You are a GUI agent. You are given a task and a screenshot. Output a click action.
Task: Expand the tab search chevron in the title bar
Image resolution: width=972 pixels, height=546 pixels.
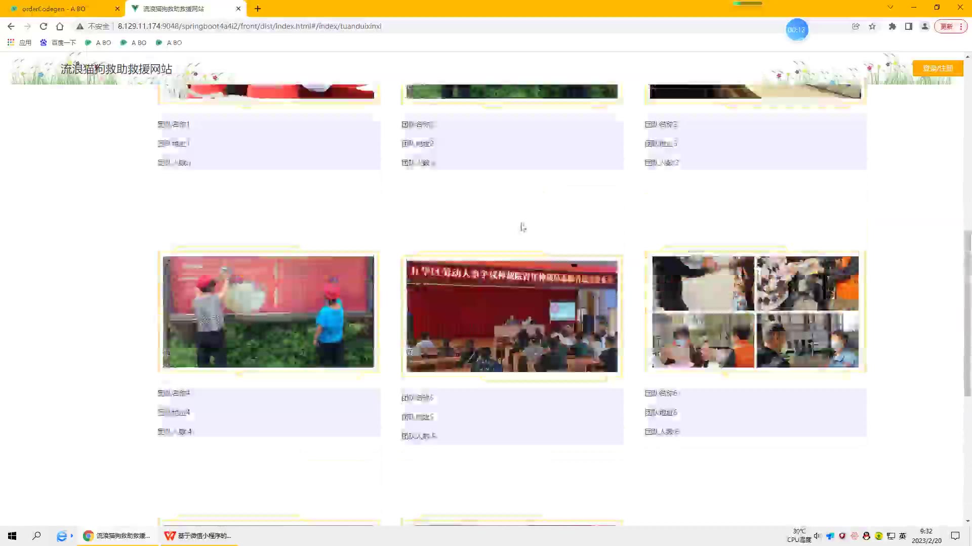(x=890, y=8)
